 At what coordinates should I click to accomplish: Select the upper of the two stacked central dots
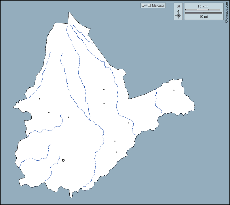tap(104, 89)
